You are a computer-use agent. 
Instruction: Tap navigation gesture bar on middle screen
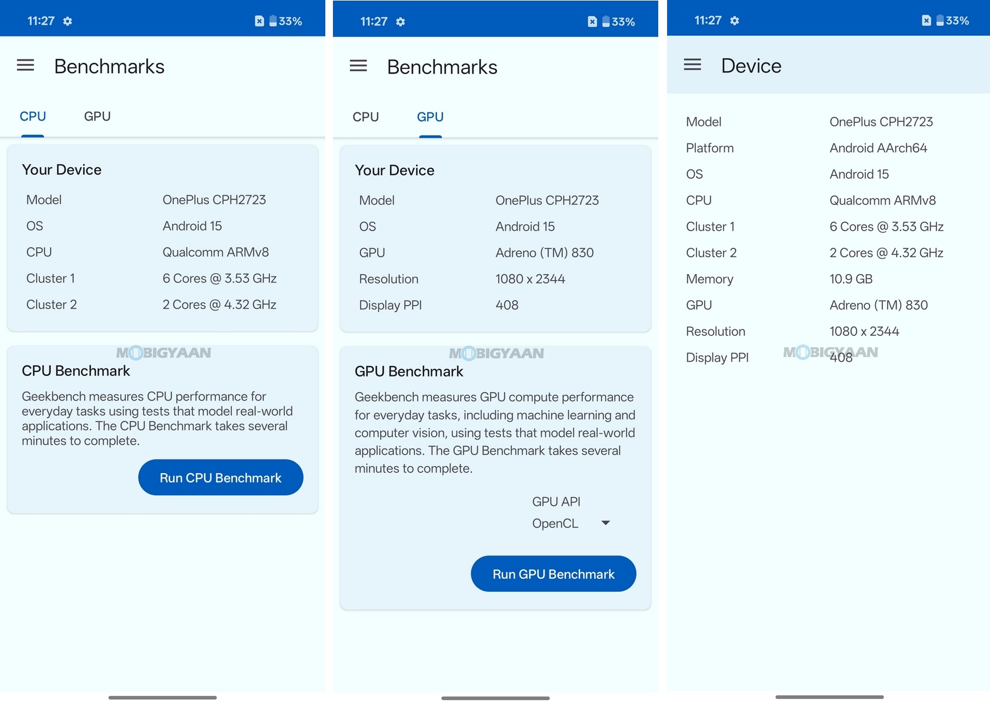click(495, 698)
